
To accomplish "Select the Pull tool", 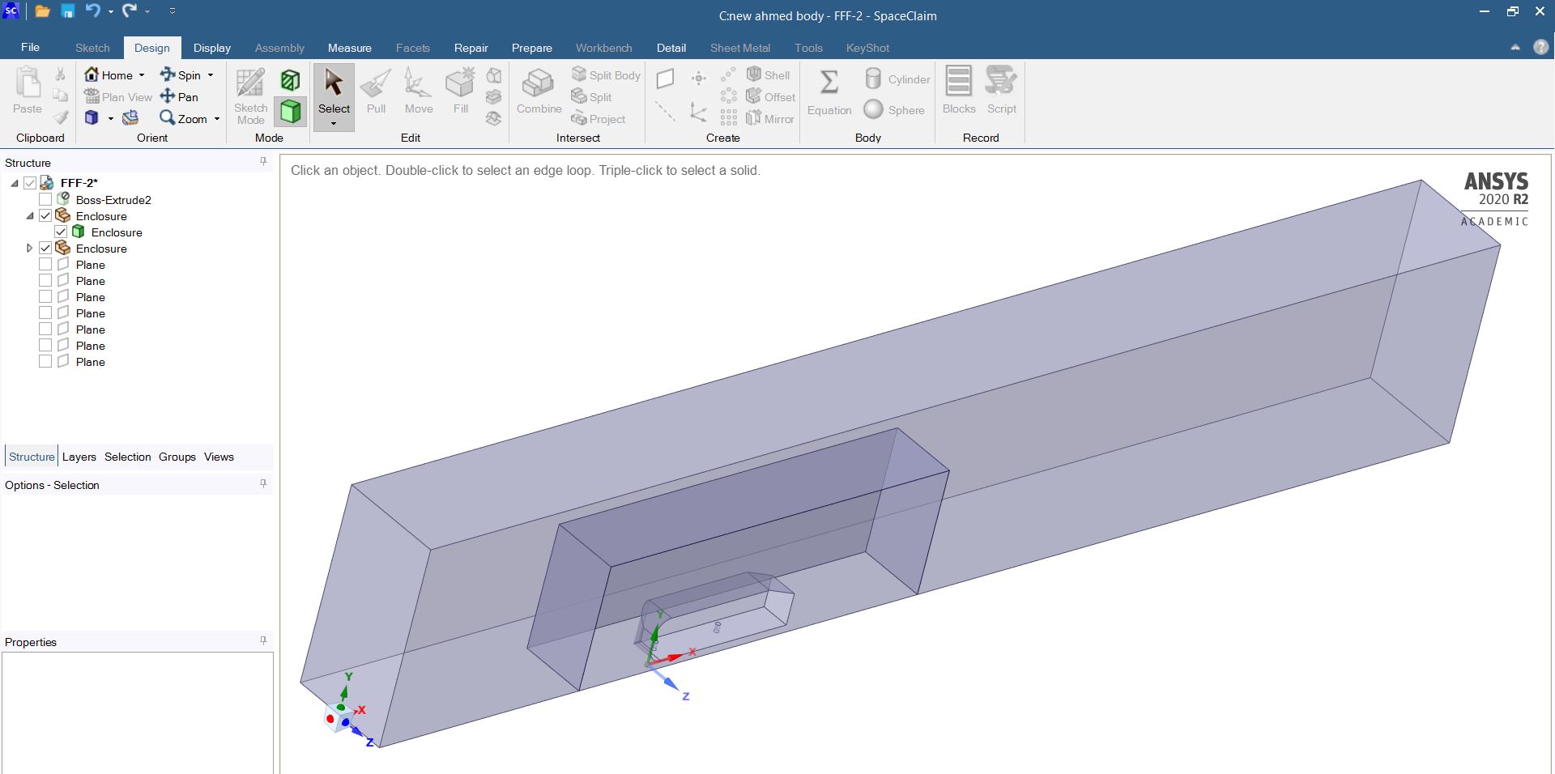I will click(375, 91).
